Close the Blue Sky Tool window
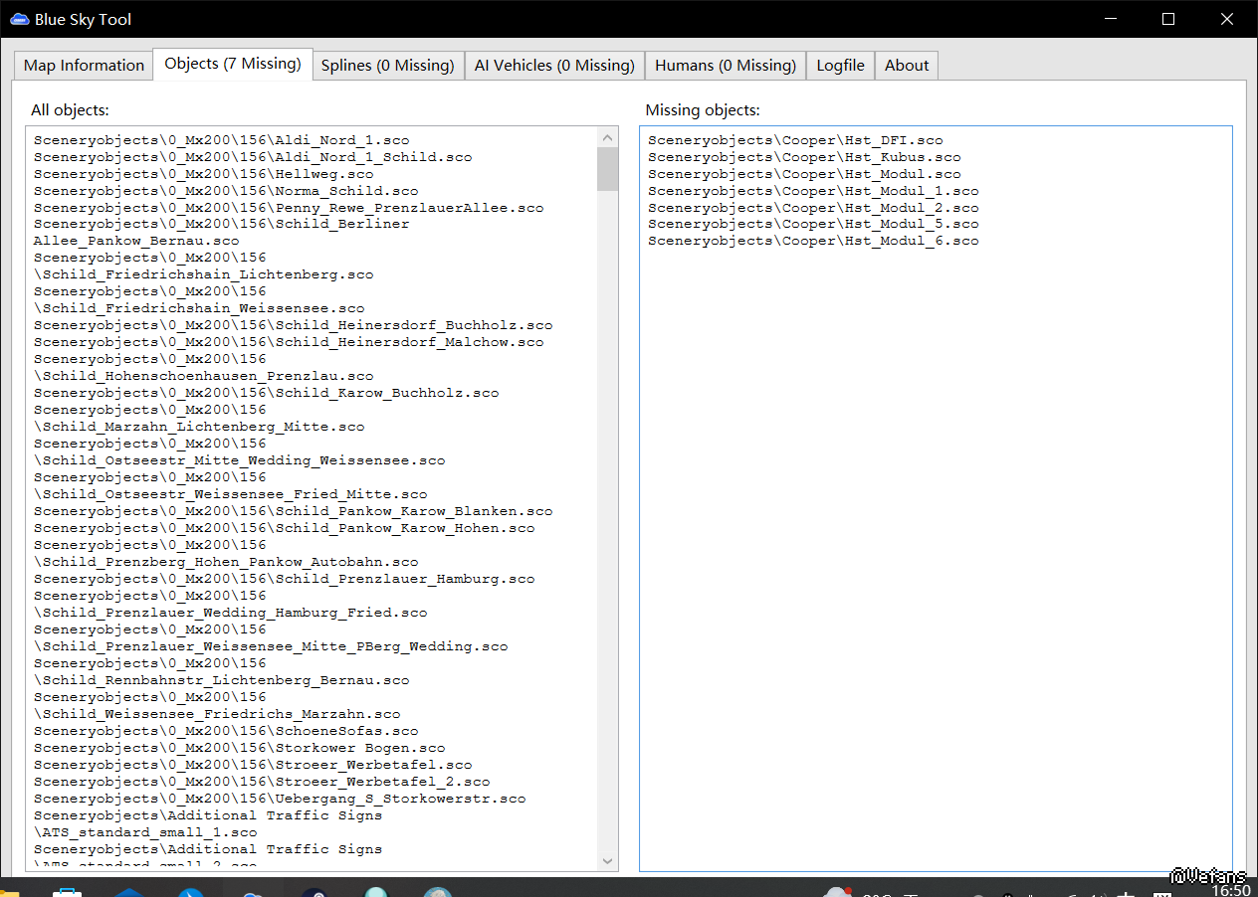 tap(1227, 19)
